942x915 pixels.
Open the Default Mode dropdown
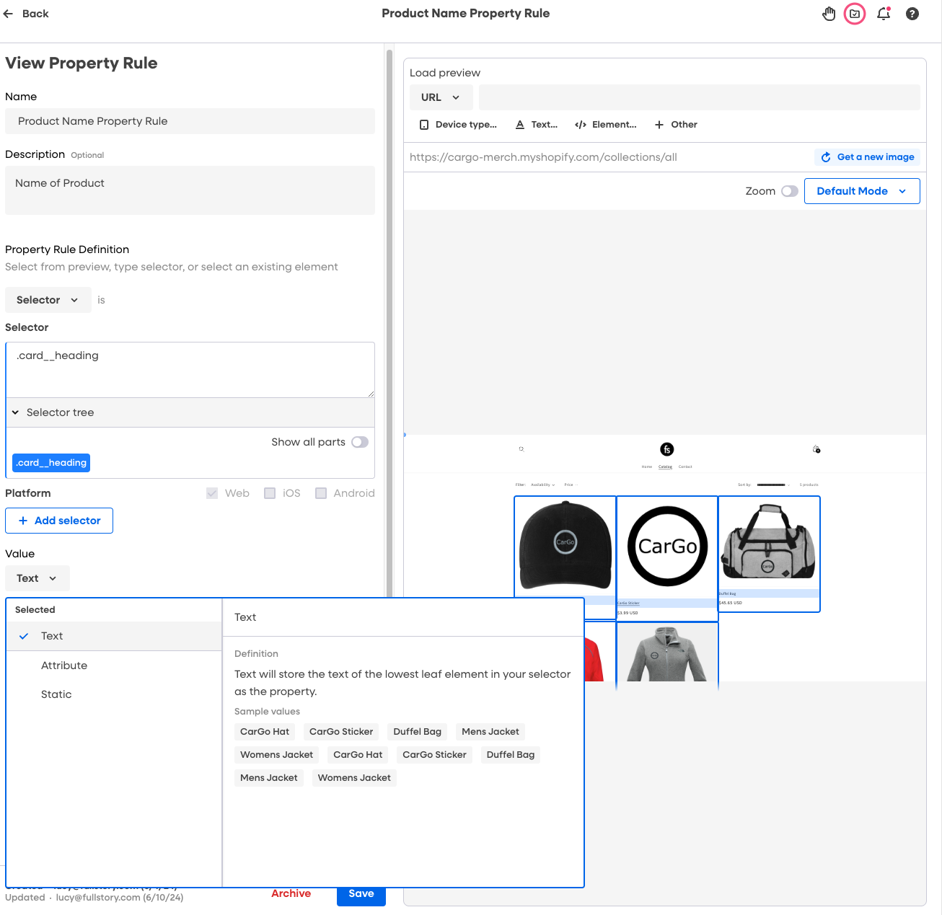[861, 191]
